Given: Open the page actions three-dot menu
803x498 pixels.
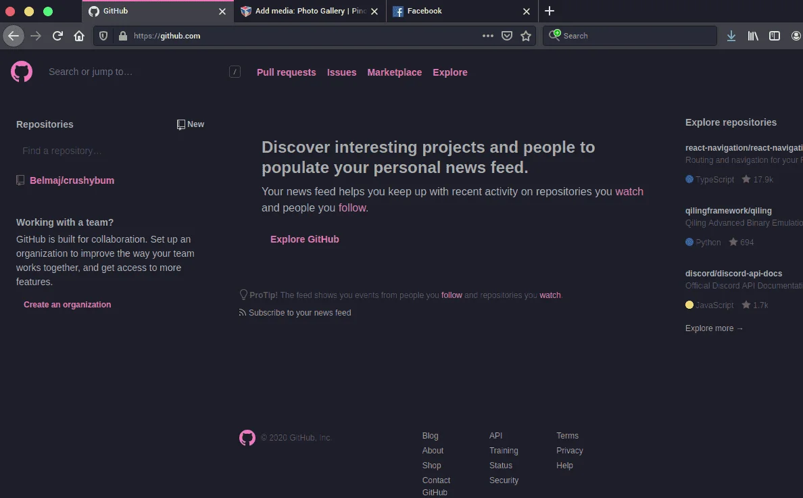Looking at the screenshot, I should 487,36.
